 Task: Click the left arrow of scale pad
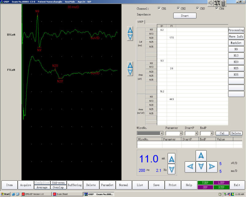[190, 167]
